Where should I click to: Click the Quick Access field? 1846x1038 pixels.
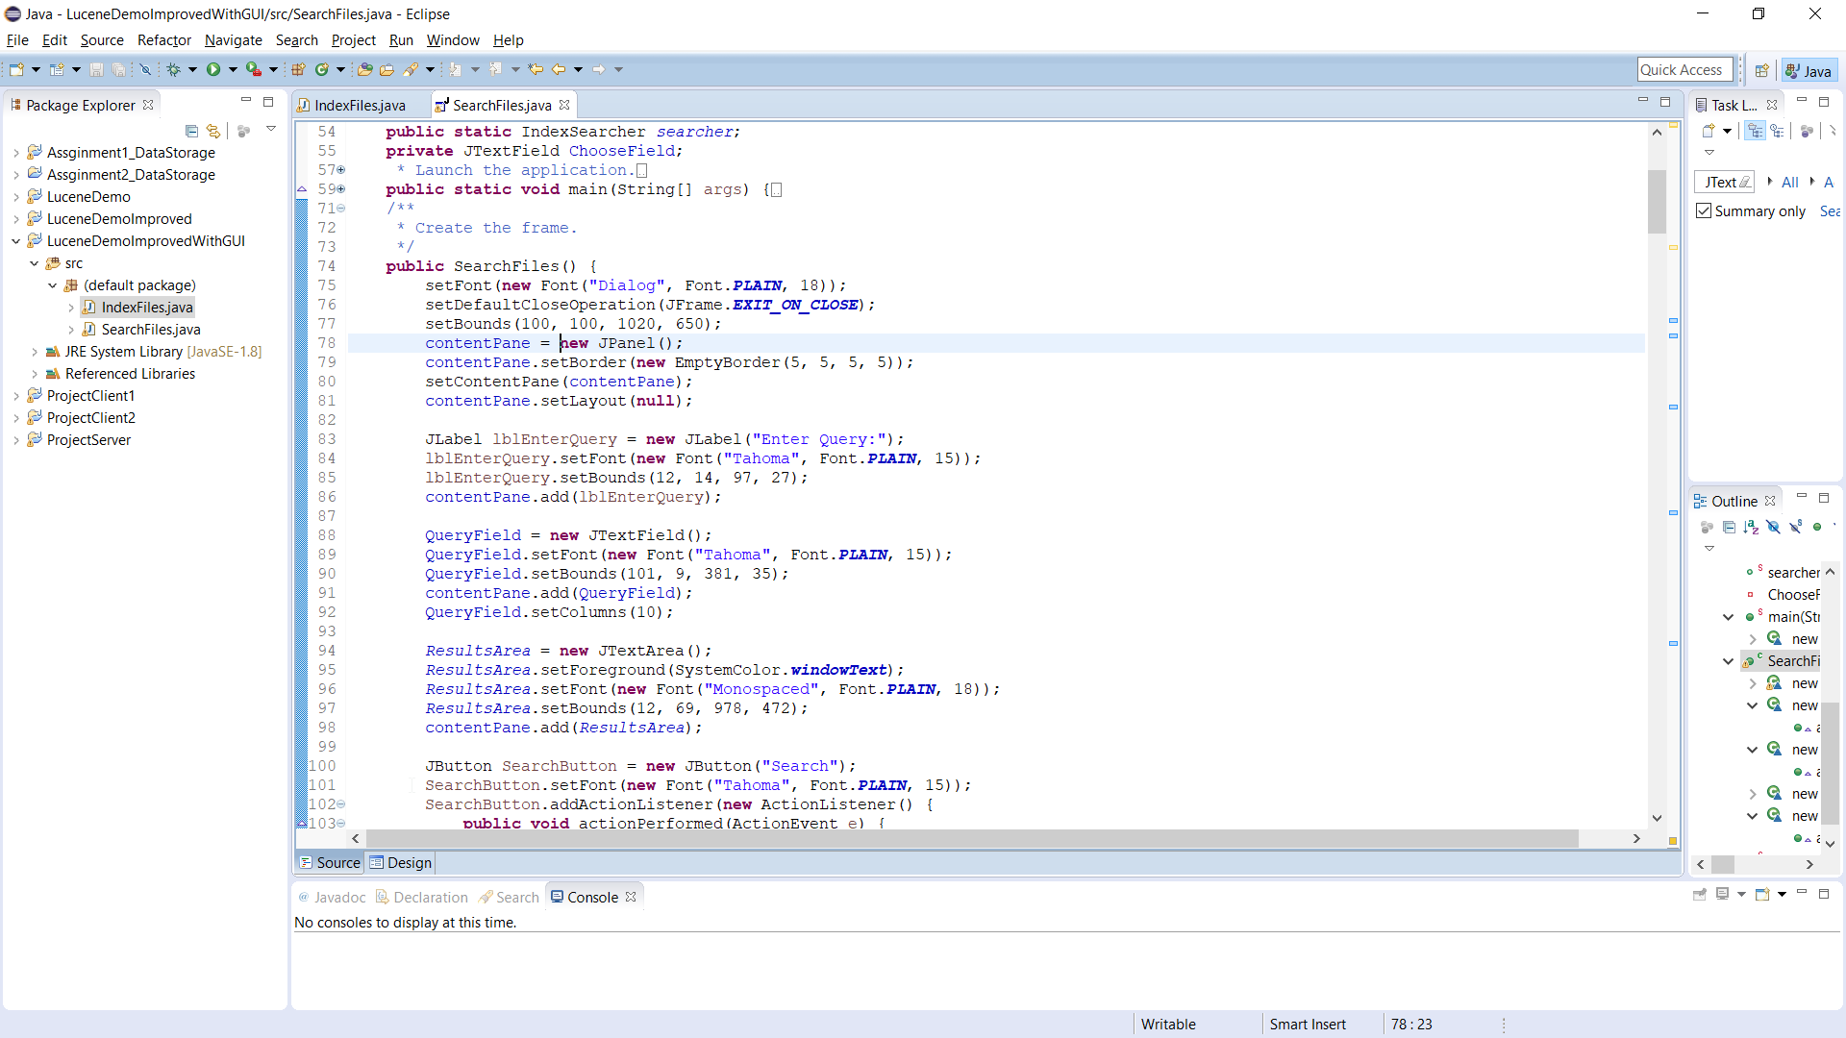click(x=1684, y=69)
